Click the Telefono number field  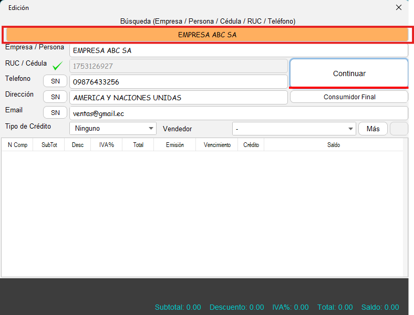point(178,82)
